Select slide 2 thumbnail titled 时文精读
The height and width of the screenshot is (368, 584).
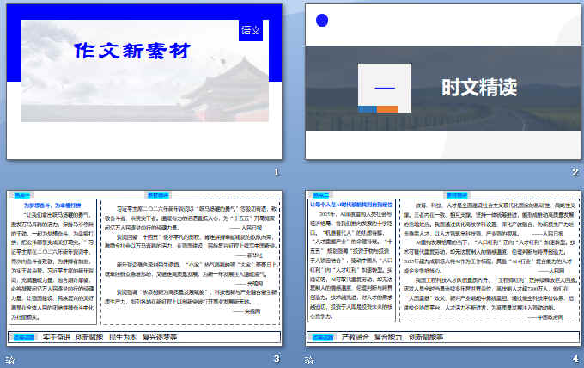pos(443,82)
